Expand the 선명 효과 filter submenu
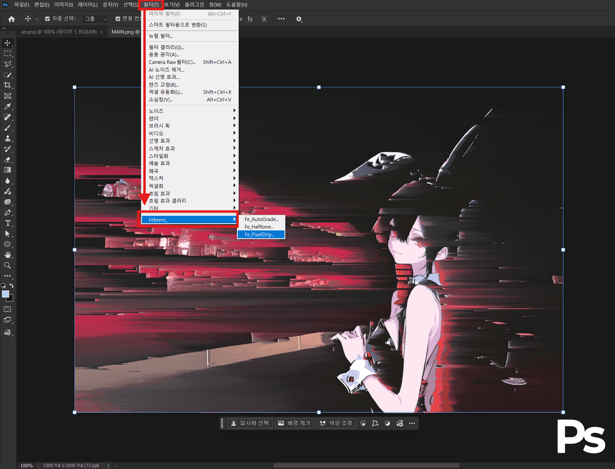This screenshot has height=469, width=615. coord(190,141)
